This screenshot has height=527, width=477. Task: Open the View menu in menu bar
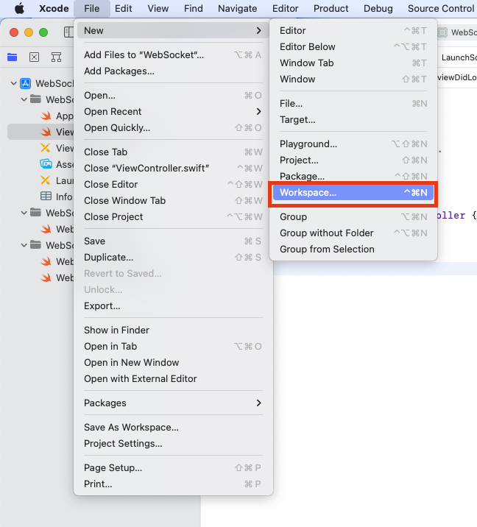coord(158,8)
